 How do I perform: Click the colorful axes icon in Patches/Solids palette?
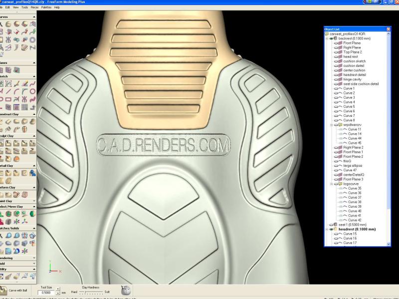tap(24, 251)
